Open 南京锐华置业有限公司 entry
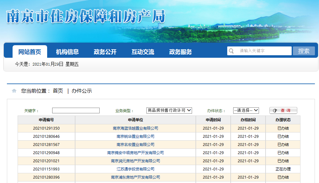Image resolution: width=319 pixels, height=183 pixels. click(135, 137)
